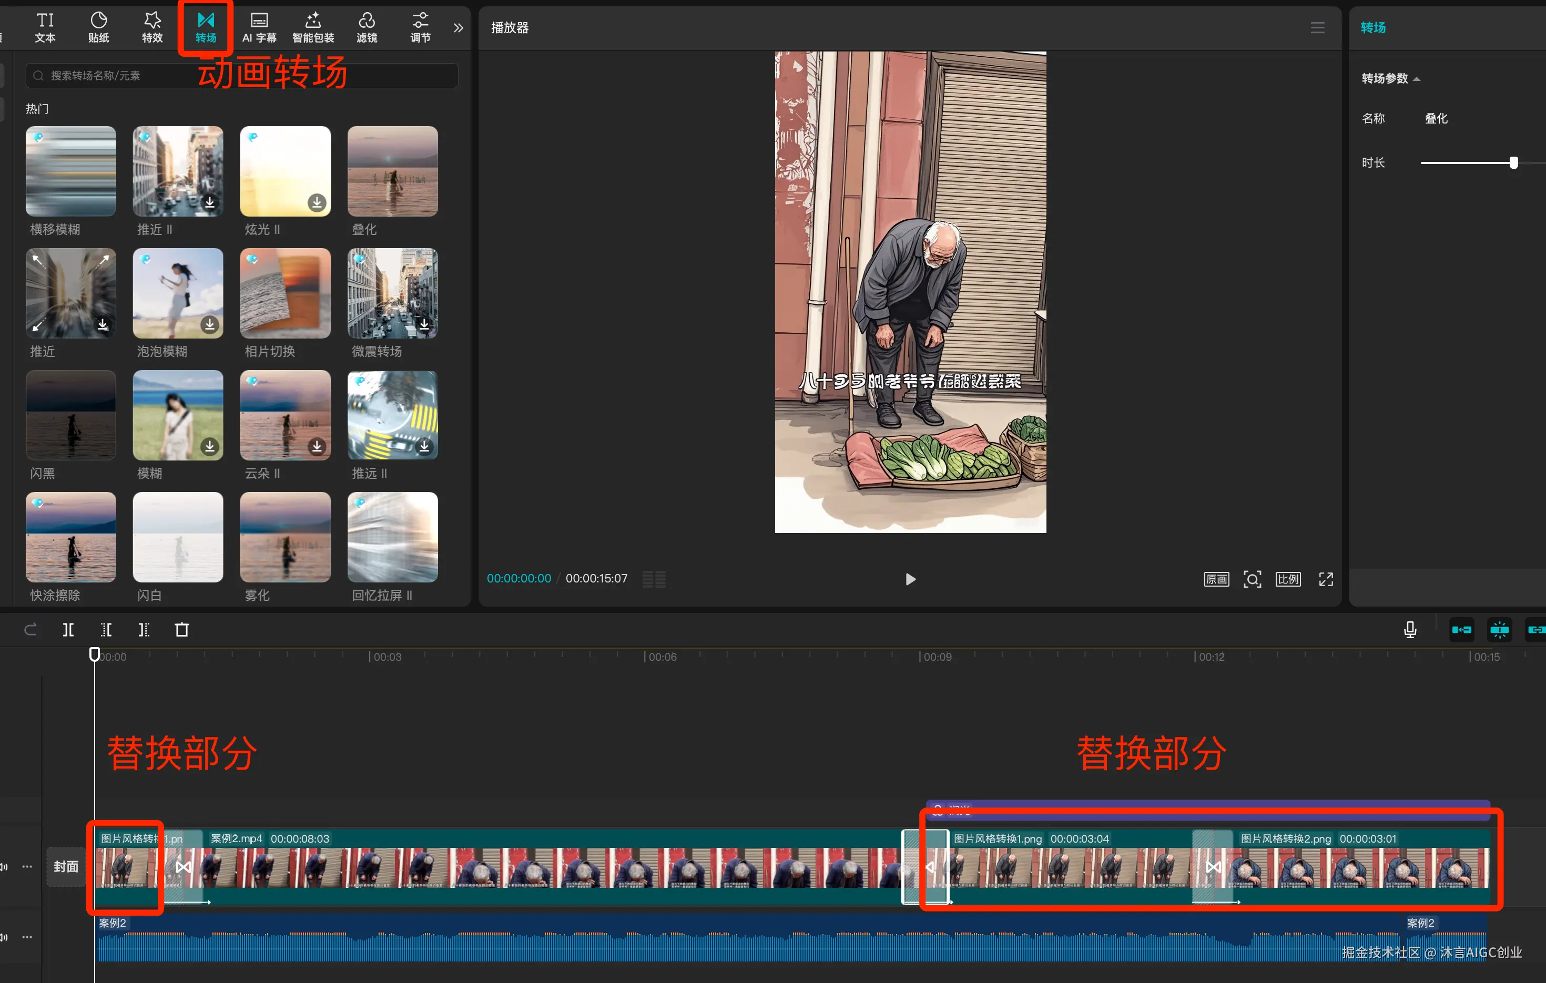Open the player hamburger menu
Image resolution: width=1546 pixels, height=983 pixels.
click(x=1317, y=27)
